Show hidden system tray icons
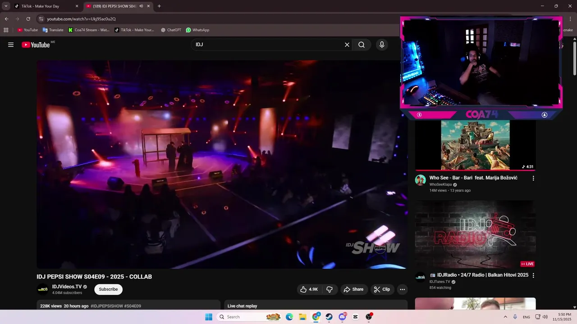Viewport: 577px width, 324px height. [x=505, y=317]
